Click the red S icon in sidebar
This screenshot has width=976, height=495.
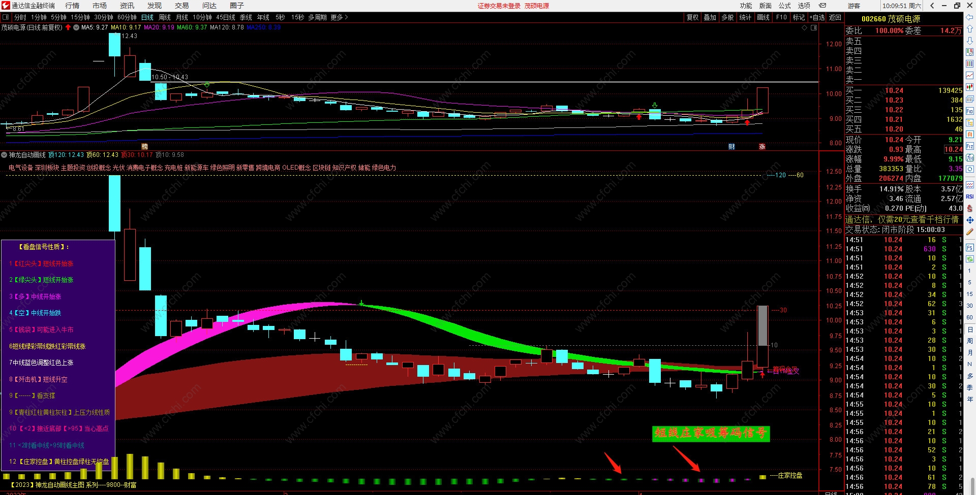970,208
